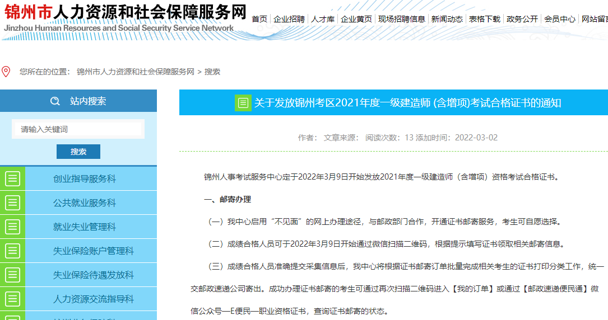This screenshot has width=608, height=320.
Task: Open the 首页 navigation item
Action: pos(259,19)
